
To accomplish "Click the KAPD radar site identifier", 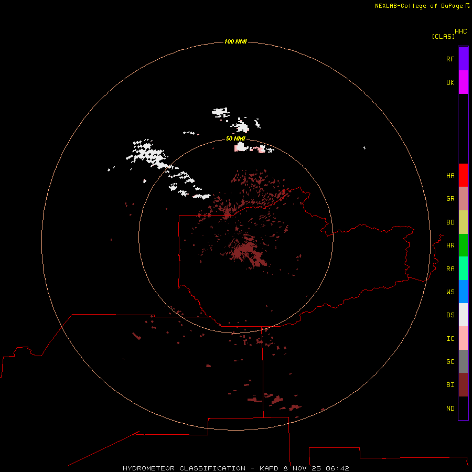I will point(270,468).
